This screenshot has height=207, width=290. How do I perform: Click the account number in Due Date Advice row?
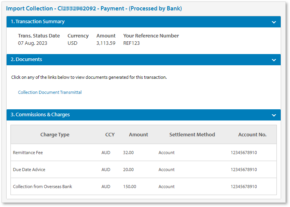(244, 170)
